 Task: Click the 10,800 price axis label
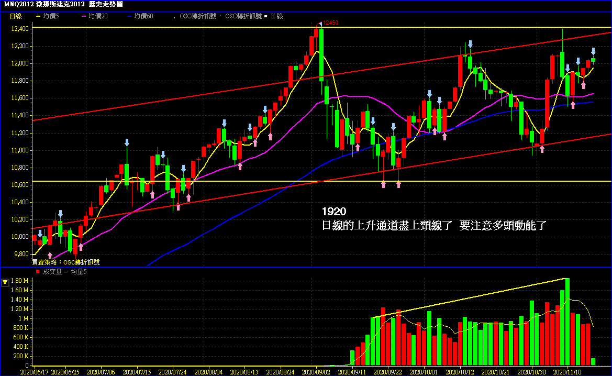[20, 168]
